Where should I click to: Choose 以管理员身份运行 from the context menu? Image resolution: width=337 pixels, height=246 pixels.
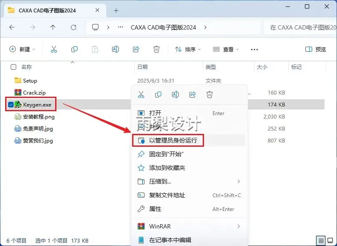(x=189, y=140)
